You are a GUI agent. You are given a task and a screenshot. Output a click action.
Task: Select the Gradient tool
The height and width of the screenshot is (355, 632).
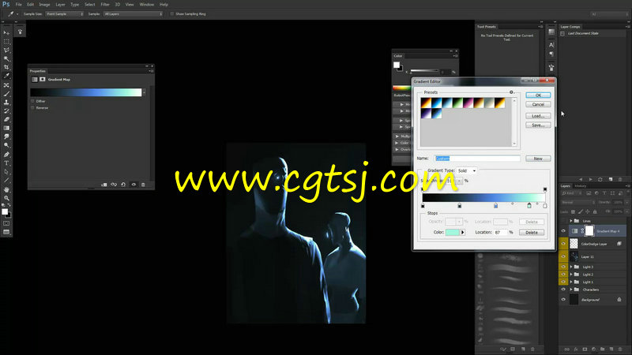[x=6, y=128]
